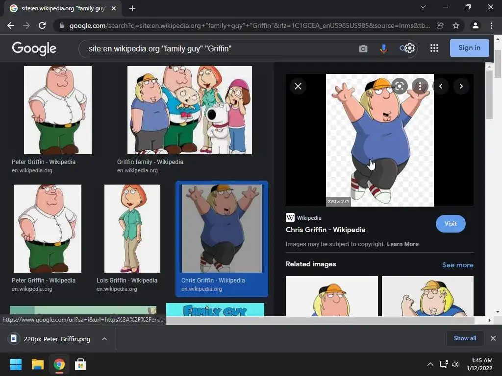Bookmark this page with the star
Screen dimensions: 502x376
coord(456,25)
